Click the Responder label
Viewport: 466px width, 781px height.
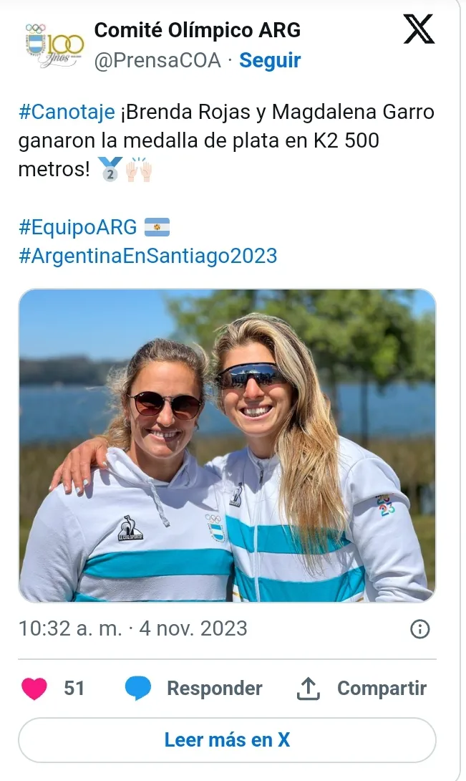[214, 689]
